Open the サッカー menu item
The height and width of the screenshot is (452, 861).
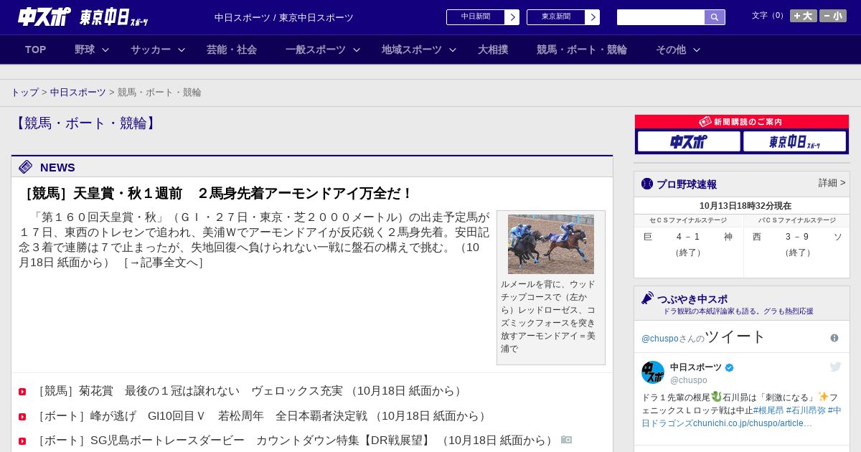click(151, 50)
